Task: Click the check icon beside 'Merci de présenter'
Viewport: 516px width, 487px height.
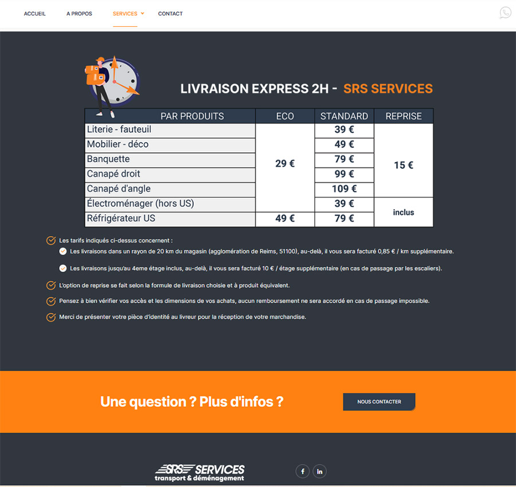Action: tap(51, 317)
